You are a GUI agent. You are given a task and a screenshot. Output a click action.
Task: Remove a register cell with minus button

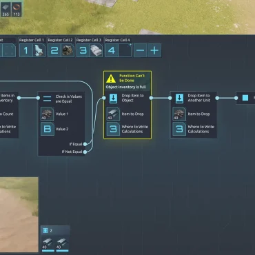[x=140, y=50]
